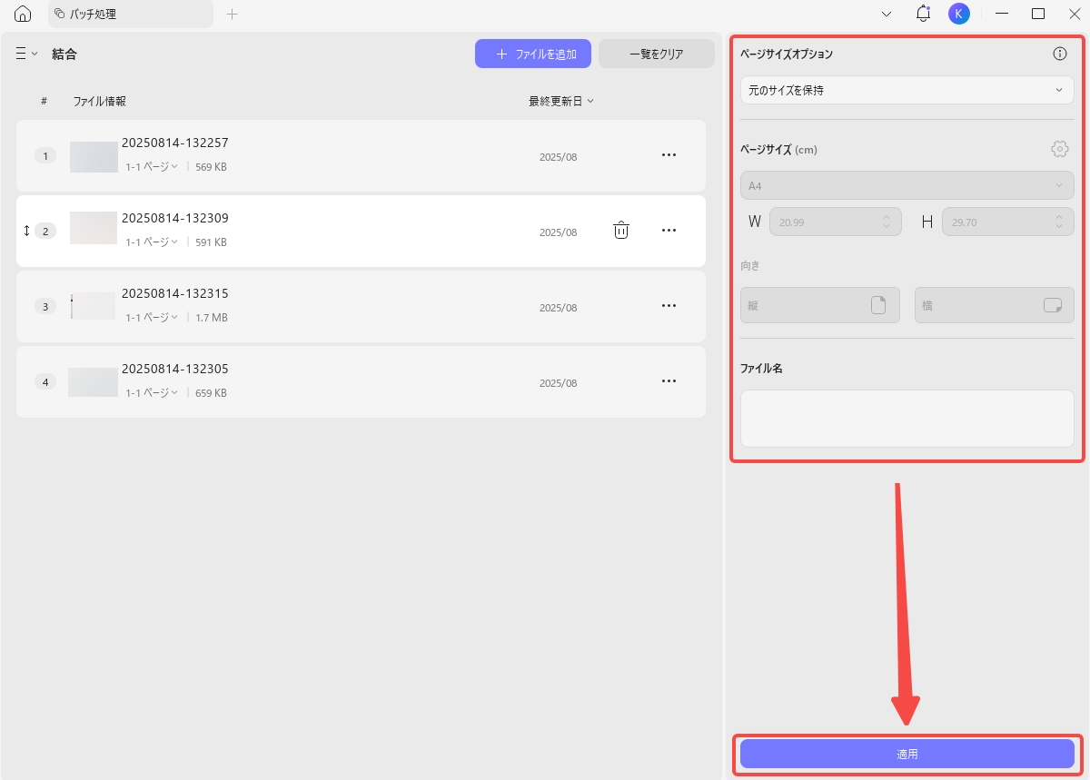Open more options for 20250814-132309
Screen dimensions: 1090x780
(x=669, y=231)
